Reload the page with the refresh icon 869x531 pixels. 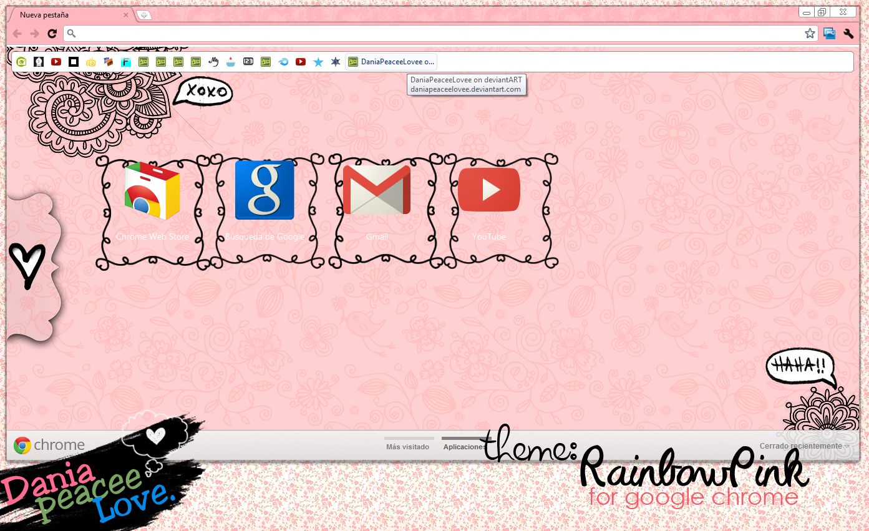click(52, 34)
